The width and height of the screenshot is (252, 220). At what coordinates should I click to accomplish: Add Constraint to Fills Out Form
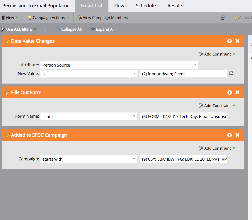point(217,105)
